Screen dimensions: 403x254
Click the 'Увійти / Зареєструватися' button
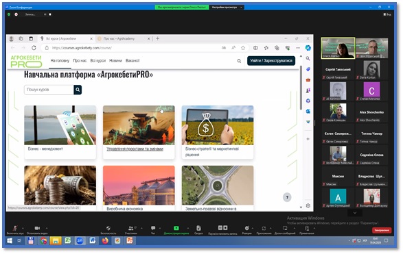pos(271,61)
